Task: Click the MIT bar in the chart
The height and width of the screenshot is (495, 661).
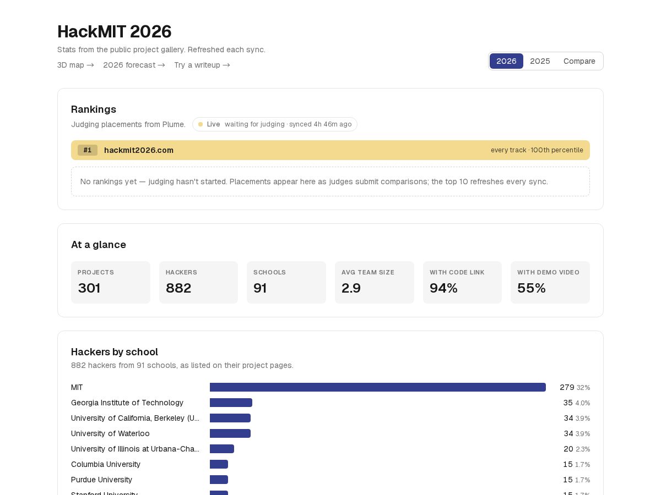Action: (378, 387)
